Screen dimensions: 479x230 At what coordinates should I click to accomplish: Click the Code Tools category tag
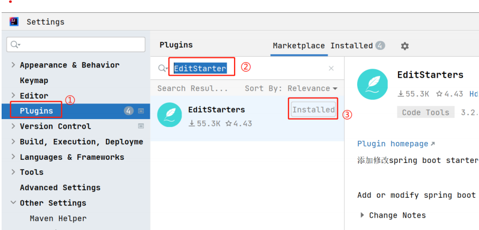click(x=425, y=112)
